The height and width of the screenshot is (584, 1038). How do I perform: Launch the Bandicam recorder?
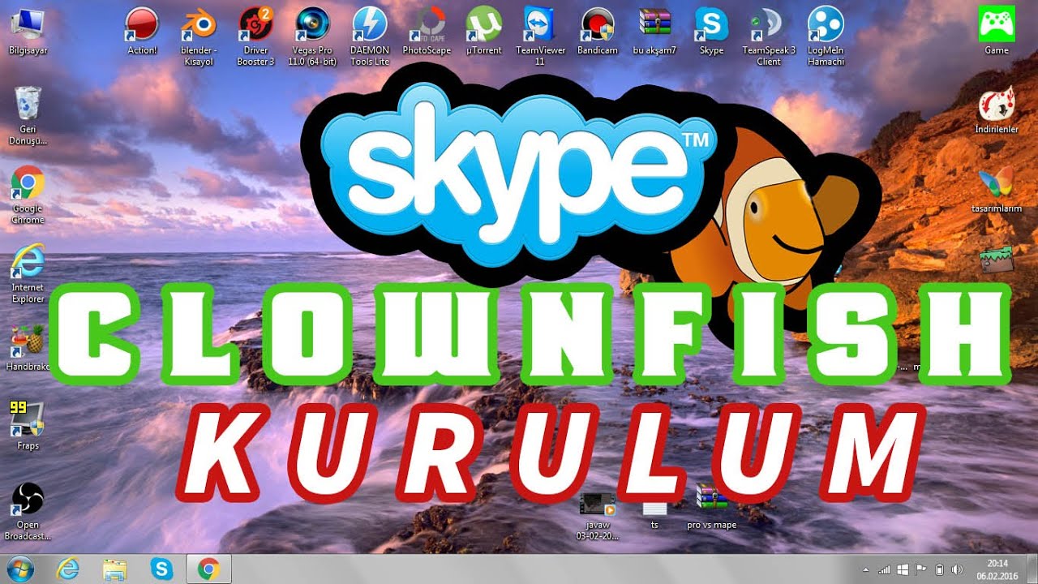(598, 31)
